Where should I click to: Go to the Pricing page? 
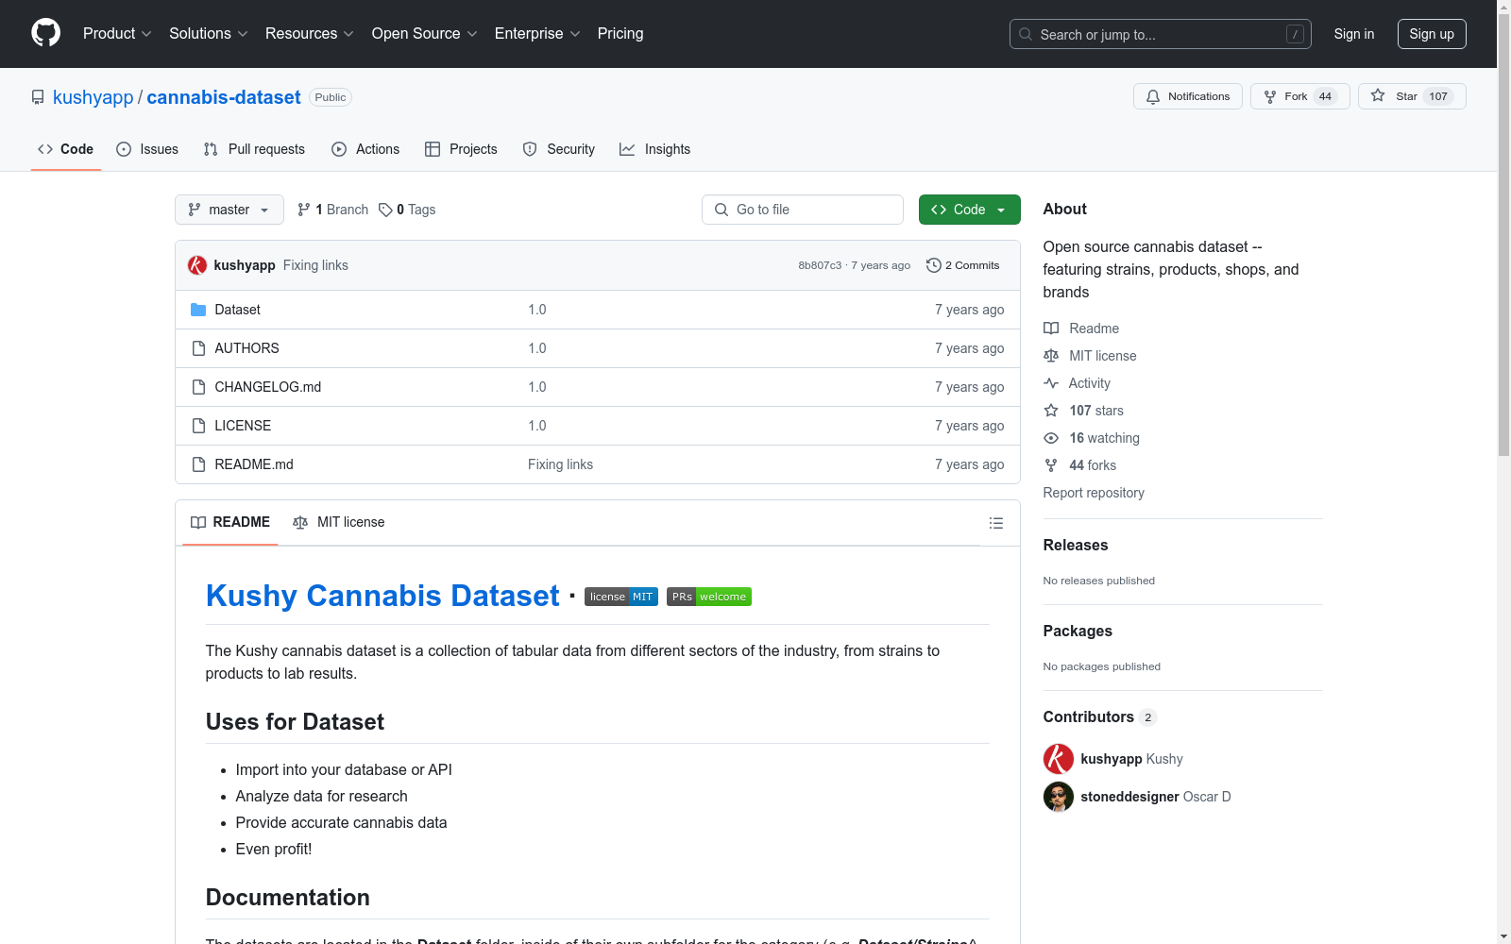tap(620, 34)
